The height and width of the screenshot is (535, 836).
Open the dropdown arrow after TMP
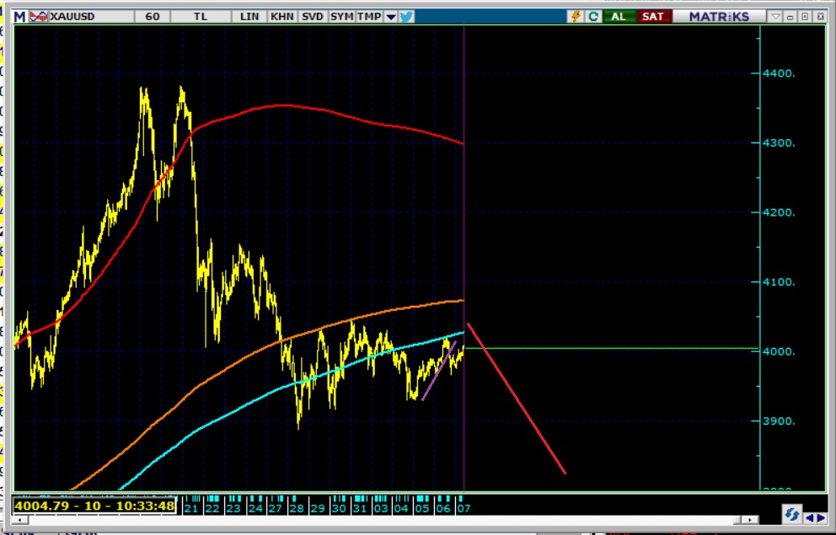(390, 16)
